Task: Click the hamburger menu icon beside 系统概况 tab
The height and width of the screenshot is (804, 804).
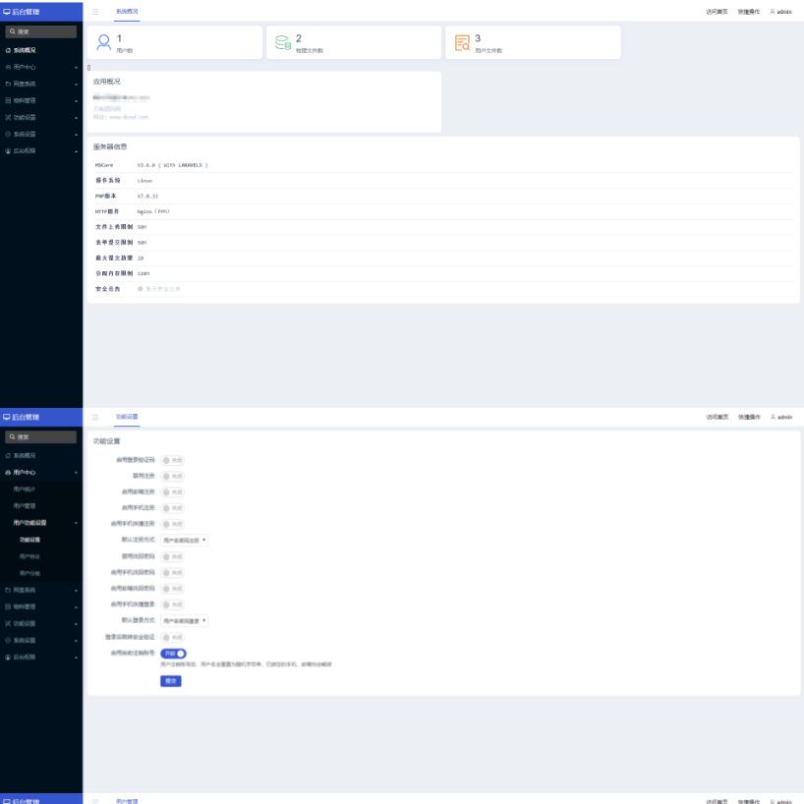Action: point(95,11)
